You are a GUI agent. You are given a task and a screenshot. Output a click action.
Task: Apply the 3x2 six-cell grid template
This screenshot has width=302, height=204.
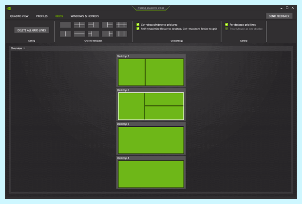point(122,25)
